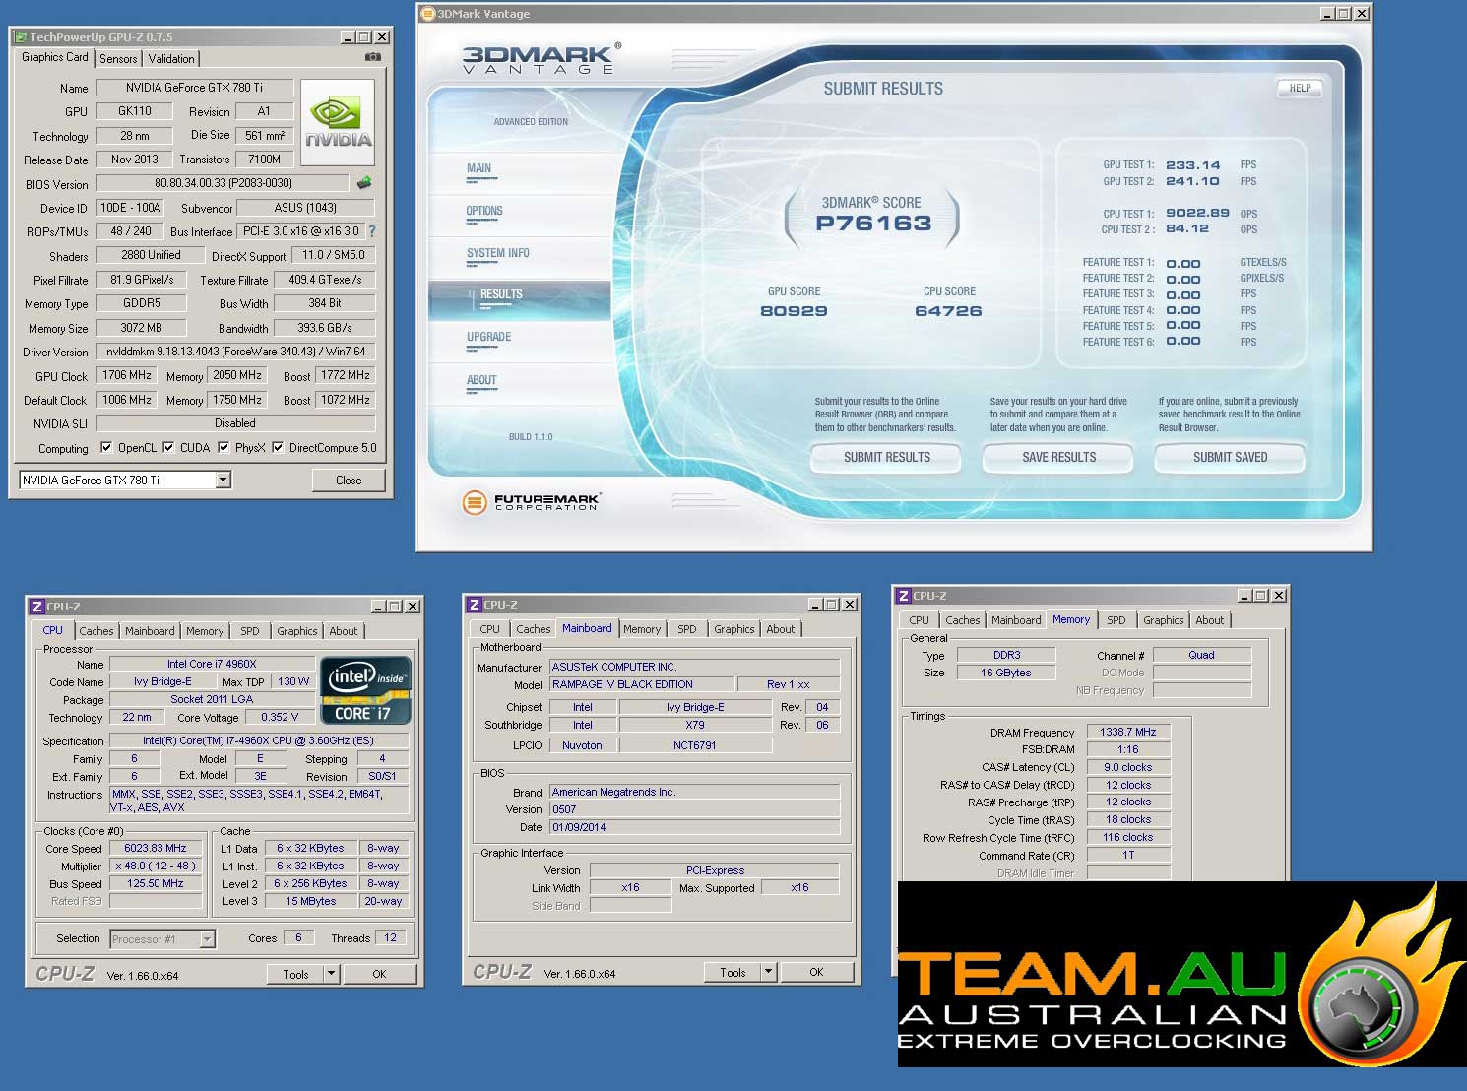The image size is (1467, 1091).
Task: Click the Multiplier value x 48.0
Action: 156,866
